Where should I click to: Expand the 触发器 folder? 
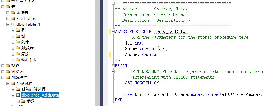(13, 48)
